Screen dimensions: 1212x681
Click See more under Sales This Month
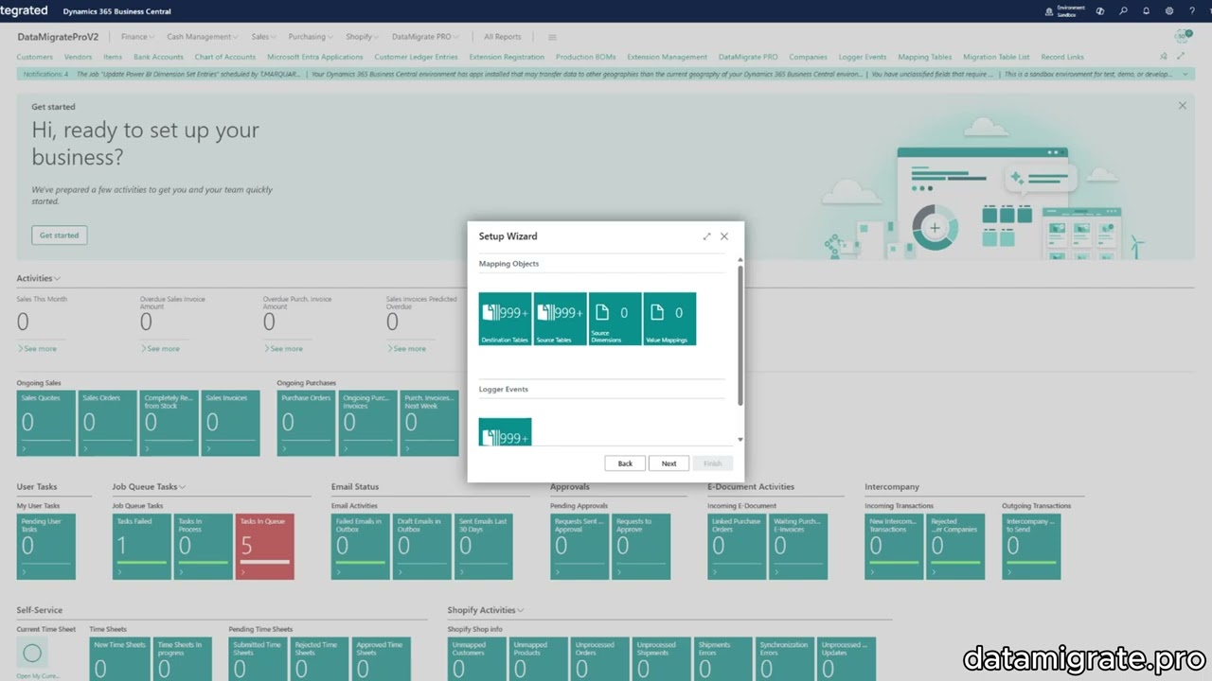click(37, 349)
